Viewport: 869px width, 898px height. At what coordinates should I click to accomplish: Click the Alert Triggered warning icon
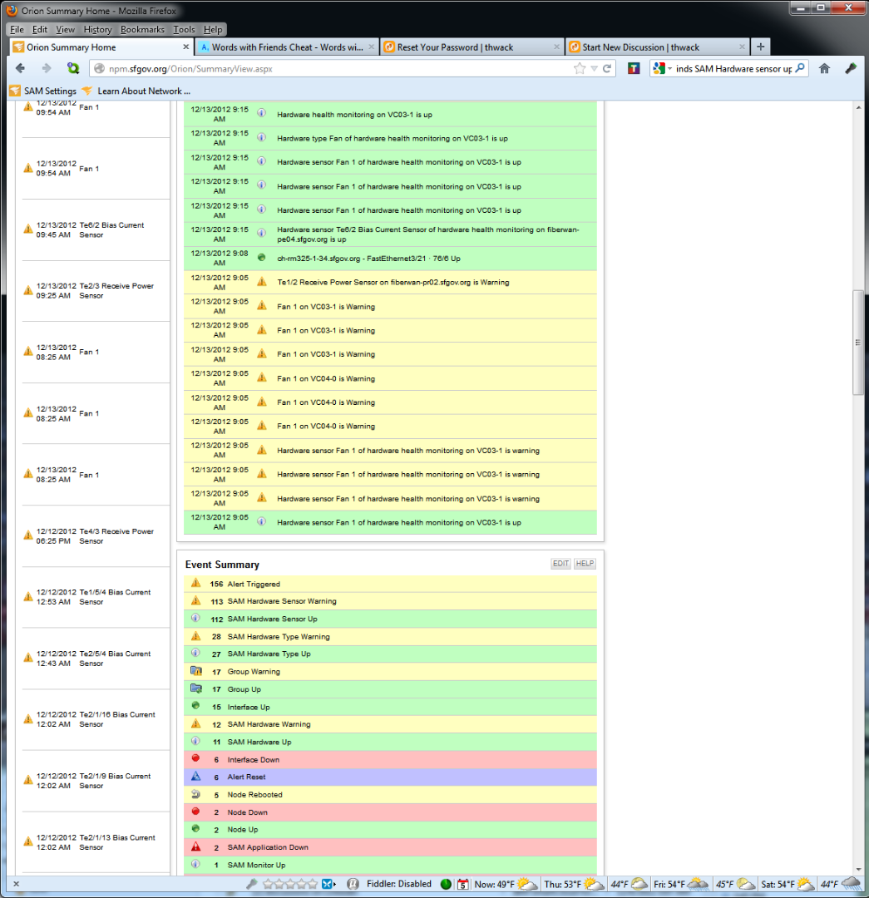pyautogui.click(x=196, y=583)
